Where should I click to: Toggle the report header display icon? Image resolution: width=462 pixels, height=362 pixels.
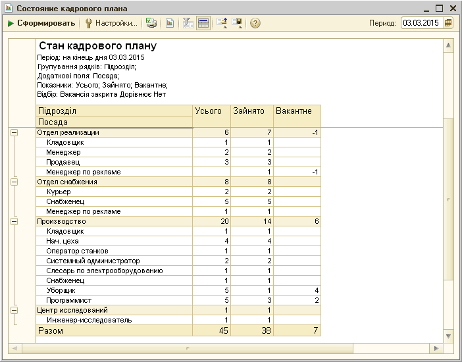pyautogui.click(x=203, y=23)
